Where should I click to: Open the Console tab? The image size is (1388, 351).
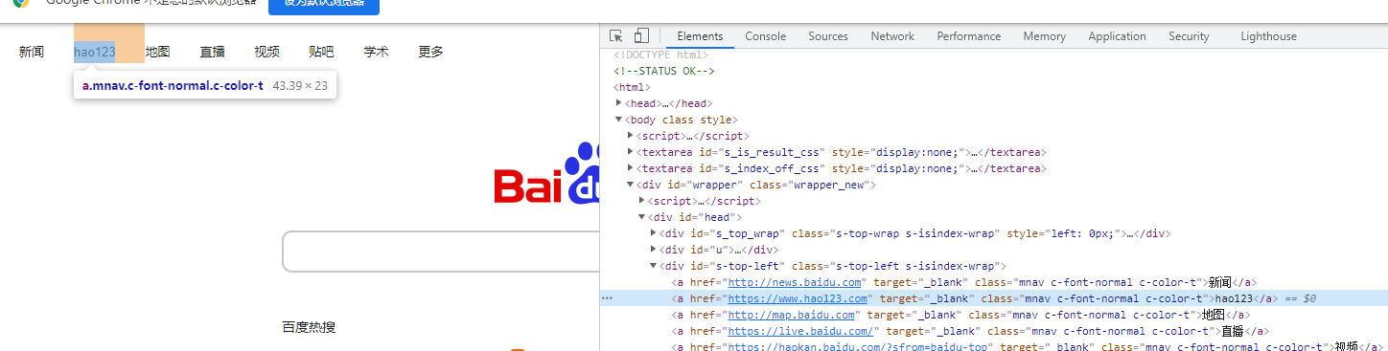(x=766, y=36)
